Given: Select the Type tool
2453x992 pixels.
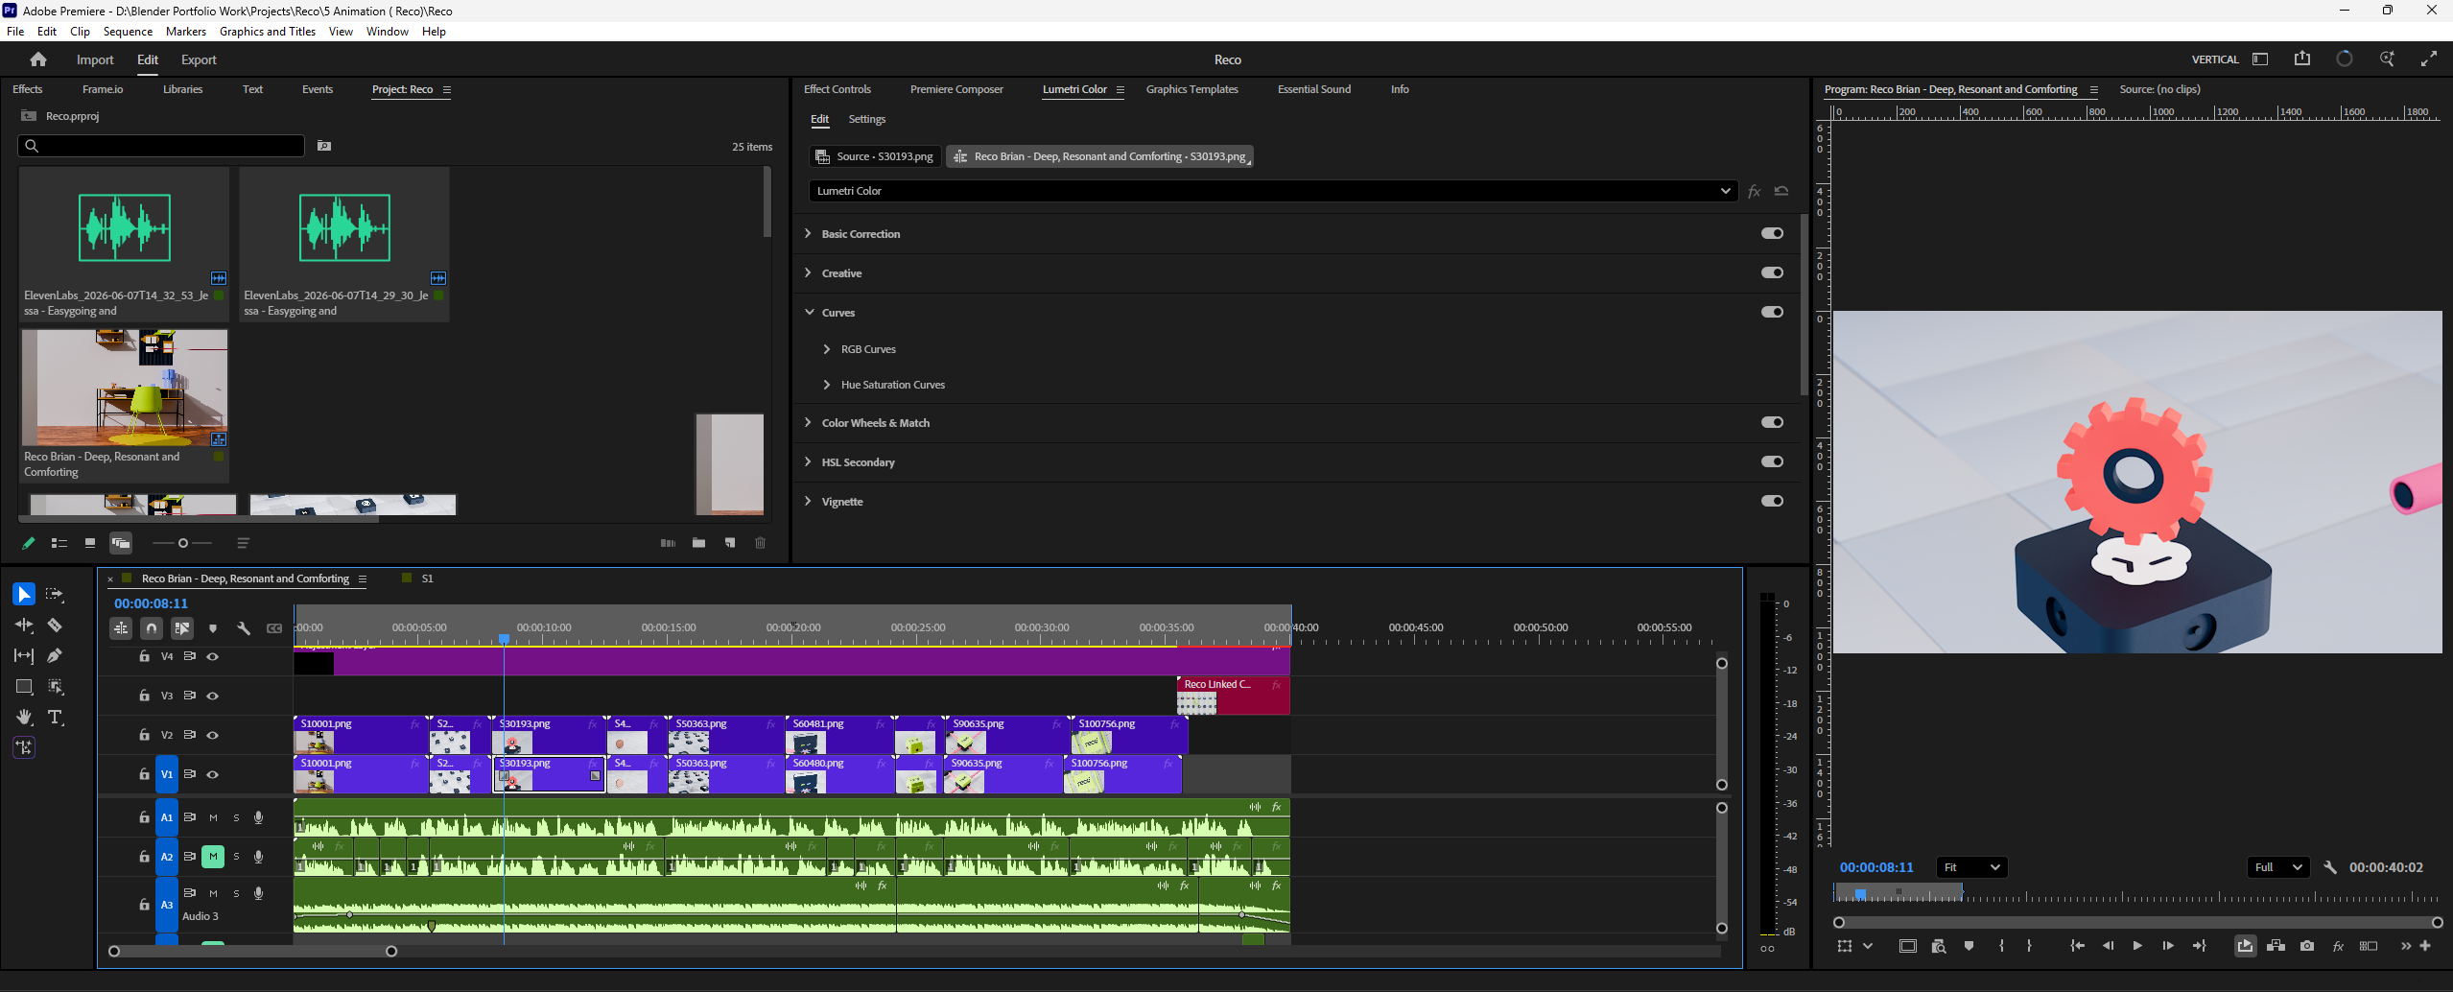Looking at the screenshot, I should (56, 718).
